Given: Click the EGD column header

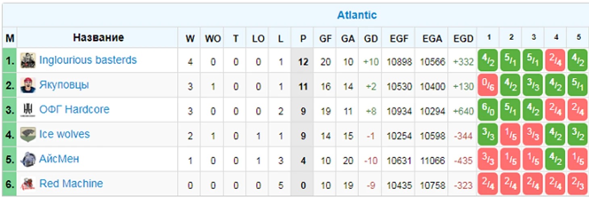Looking at the screenshot, I should tap(463, 39).
